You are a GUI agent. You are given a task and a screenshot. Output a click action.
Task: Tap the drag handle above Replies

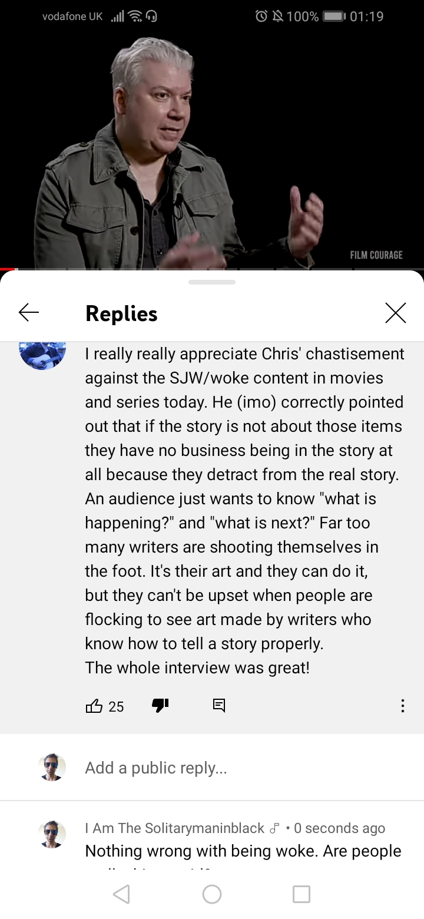(212, 282)
